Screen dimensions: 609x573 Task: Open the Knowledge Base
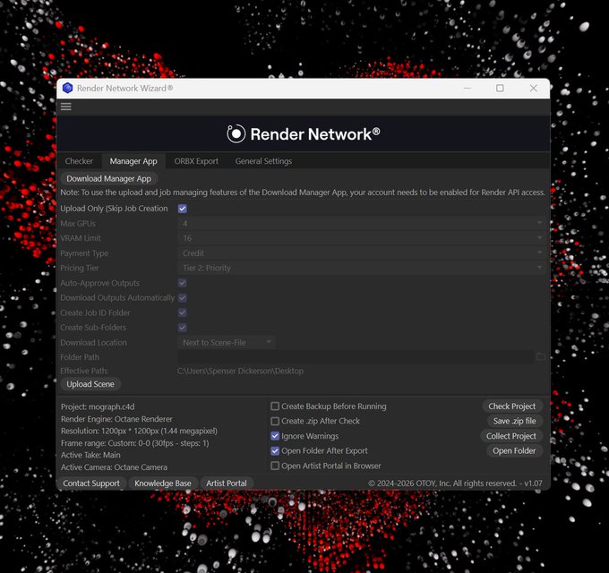[x=163, y=483]
